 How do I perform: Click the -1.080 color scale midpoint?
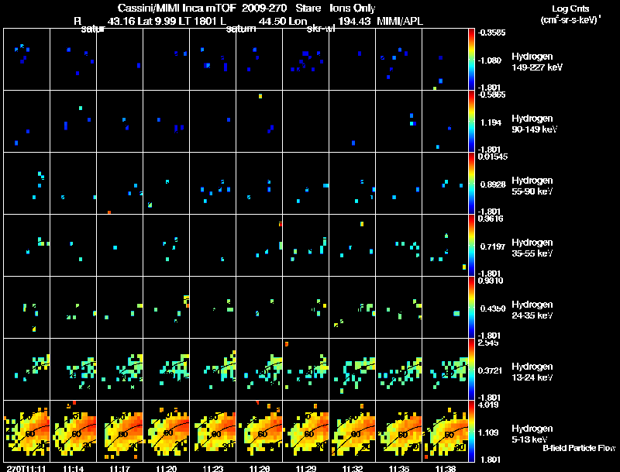[x=490, y=60]
